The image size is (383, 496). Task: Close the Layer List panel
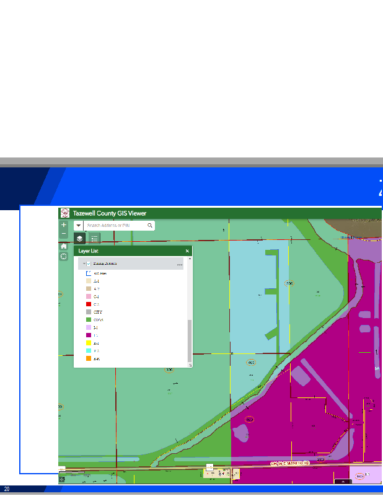[187, 251]
